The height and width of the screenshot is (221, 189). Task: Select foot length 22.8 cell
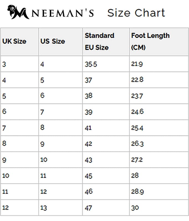pyautogui.click(x=137, y=80)
